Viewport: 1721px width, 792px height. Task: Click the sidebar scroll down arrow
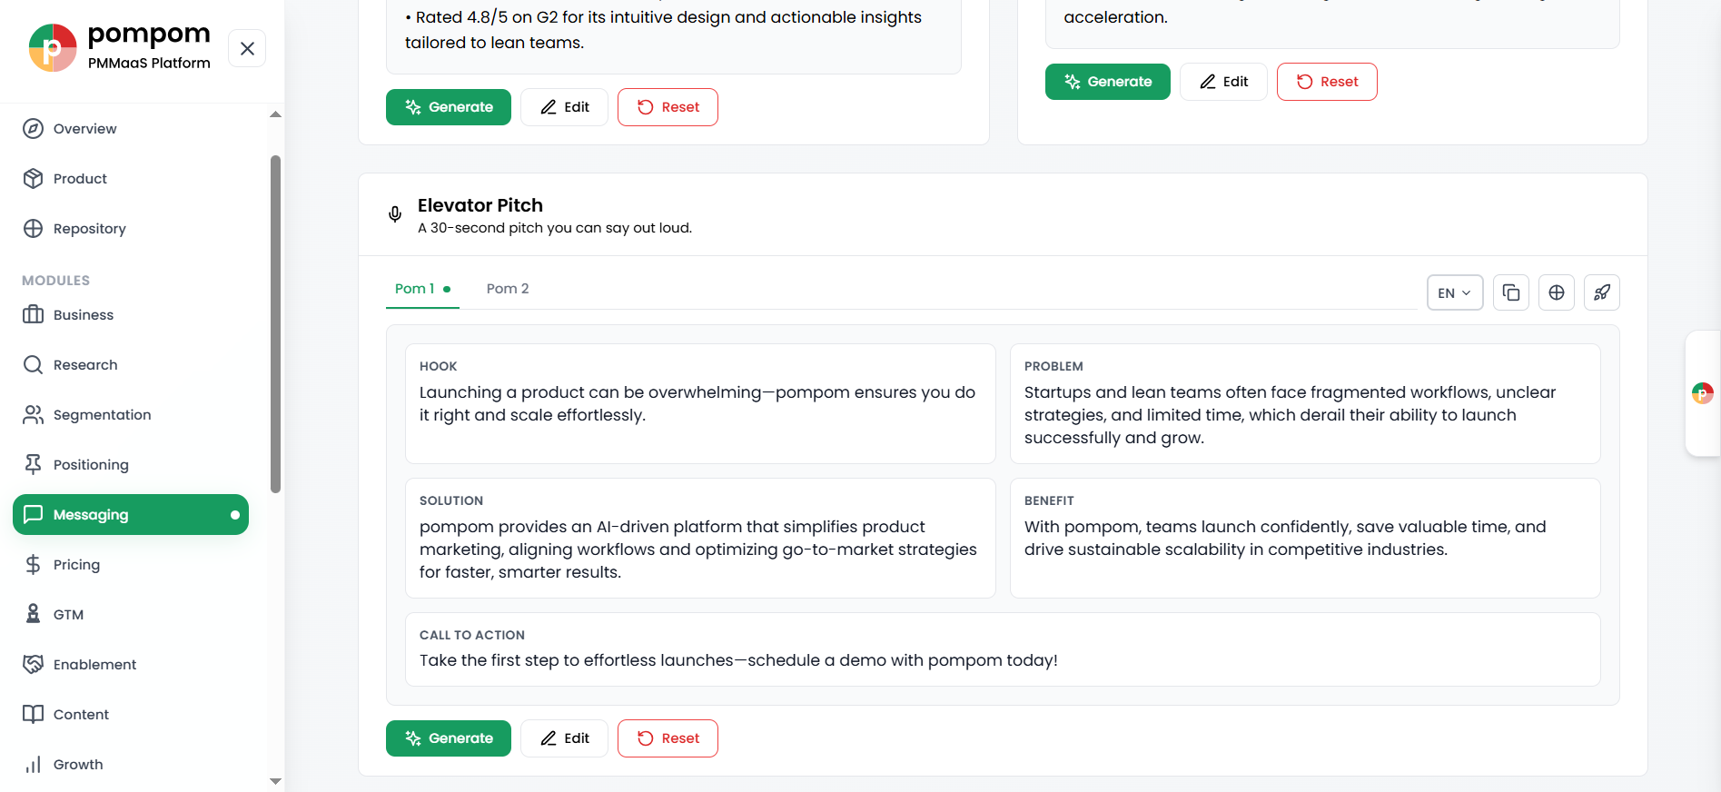pyautogui.click(x=275, y=781)
